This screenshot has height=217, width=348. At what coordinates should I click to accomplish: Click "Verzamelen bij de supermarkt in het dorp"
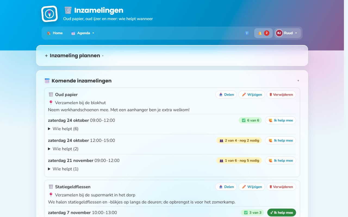coord(95,195)
